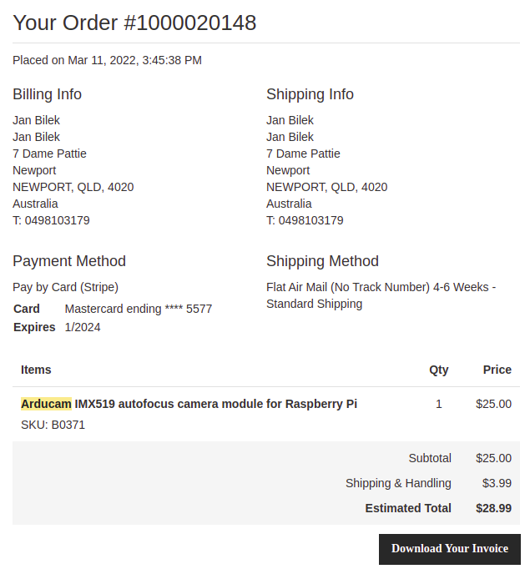Click the Shipping Info heading
Image resolution: width=530 pixels, height=574 pixels.
(310, 94)
